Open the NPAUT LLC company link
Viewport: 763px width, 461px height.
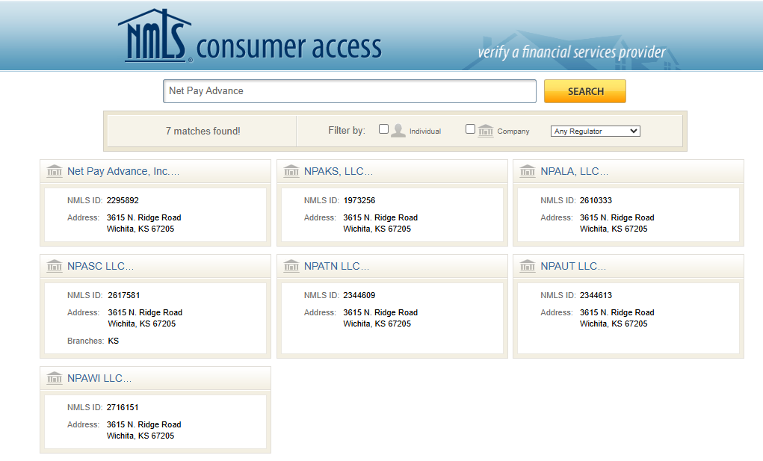tap(573, 266)
